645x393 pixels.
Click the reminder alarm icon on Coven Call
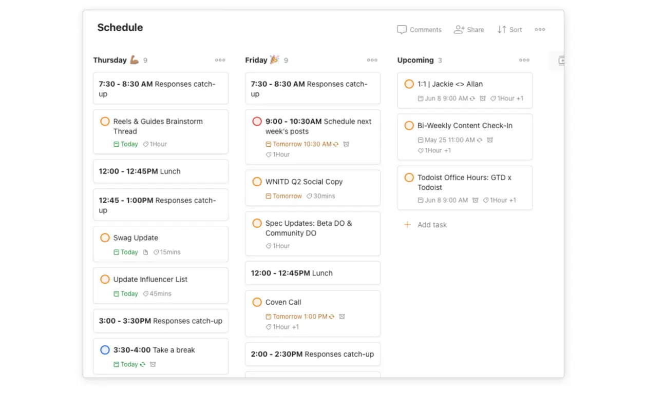342,317
